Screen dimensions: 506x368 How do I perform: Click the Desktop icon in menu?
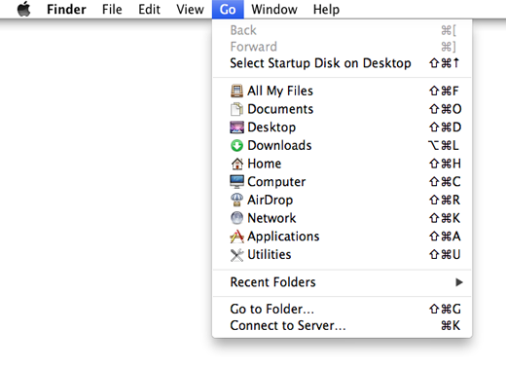coord(236,128)
